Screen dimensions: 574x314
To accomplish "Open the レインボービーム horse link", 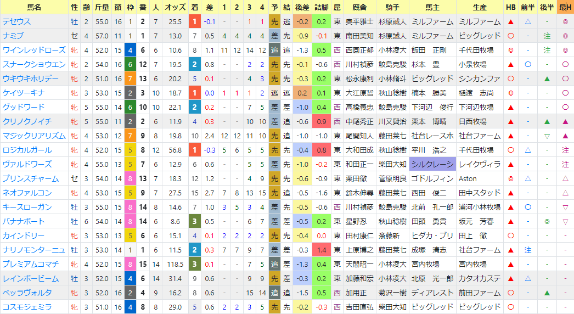I will (x=30, y=279).
